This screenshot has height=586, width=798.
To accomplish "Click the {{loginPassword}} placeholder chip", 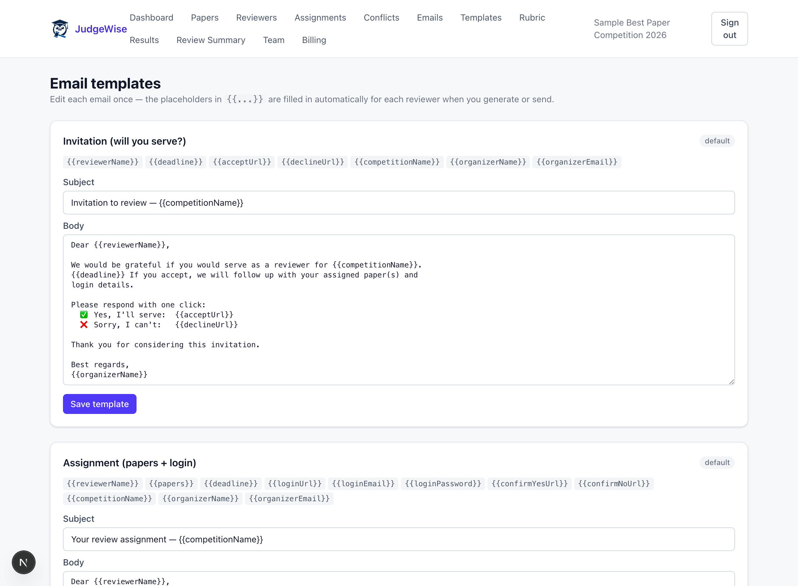I will tap(443, 483).
